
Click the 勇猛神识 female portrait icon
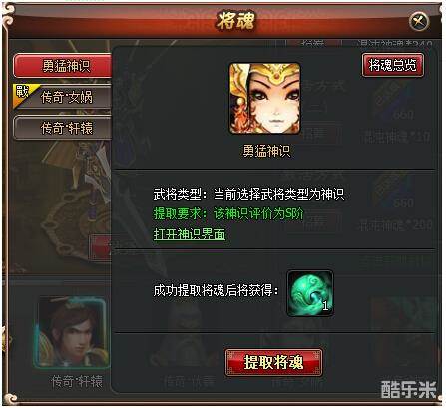(265, 99)
